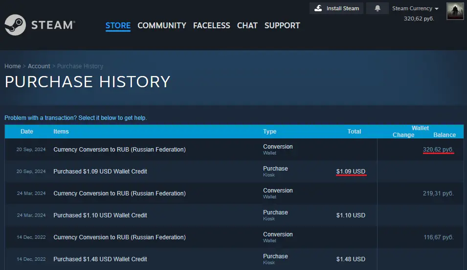Screen dimensions: 467x270
Task: Click the 'Problem with a transaction?' help link
Action: [x=75, y=118]
